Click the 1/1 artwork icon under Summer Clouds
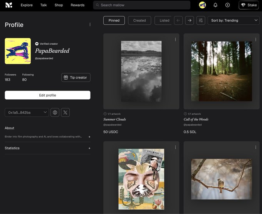The image size is (262, 214). (105, 114)
